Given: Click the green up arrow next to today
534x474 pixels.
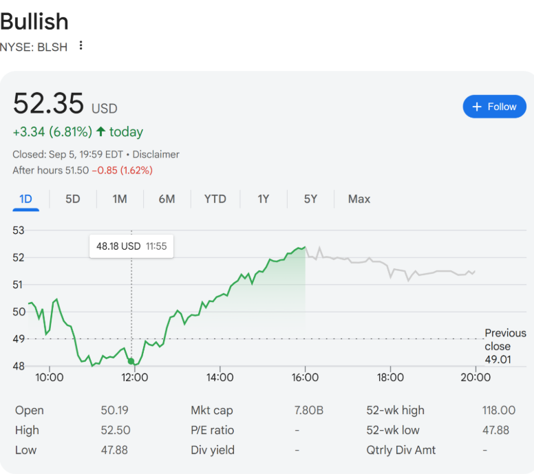Looking at the screenshot, I should pos(101,131).
